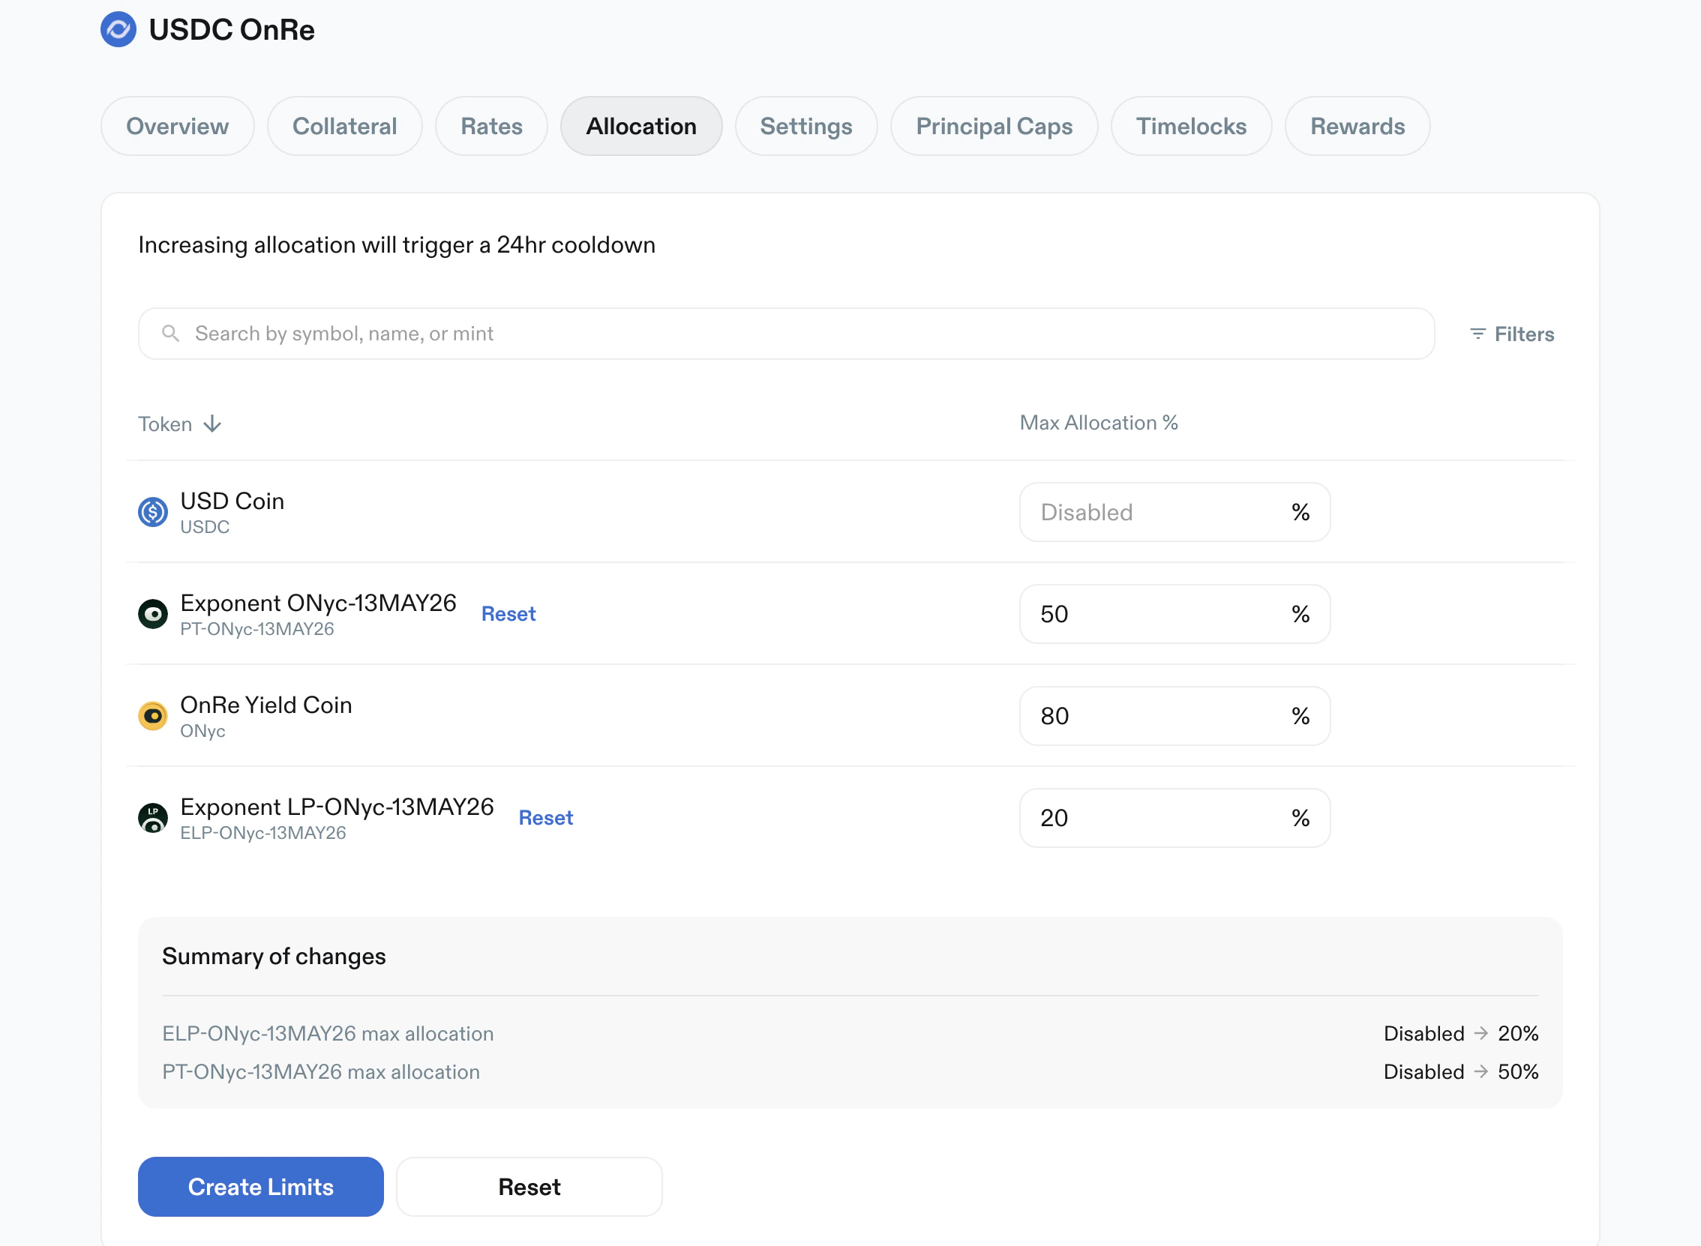
Task: Click the bottom Reset button
Action: (x=529, y=1187)
